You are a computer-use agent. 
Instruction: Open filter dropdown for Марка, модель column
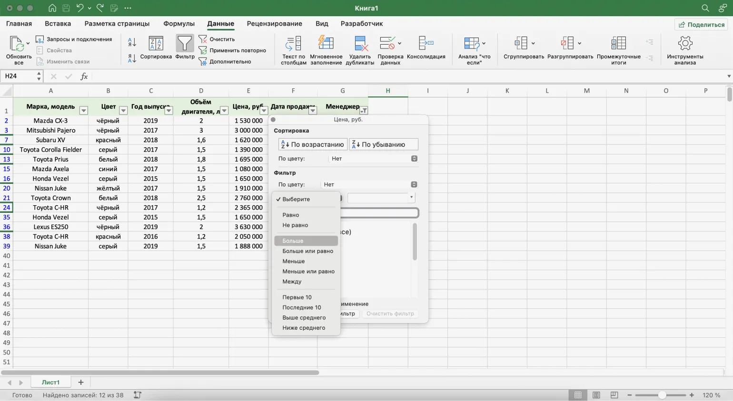tap(84, 111)
